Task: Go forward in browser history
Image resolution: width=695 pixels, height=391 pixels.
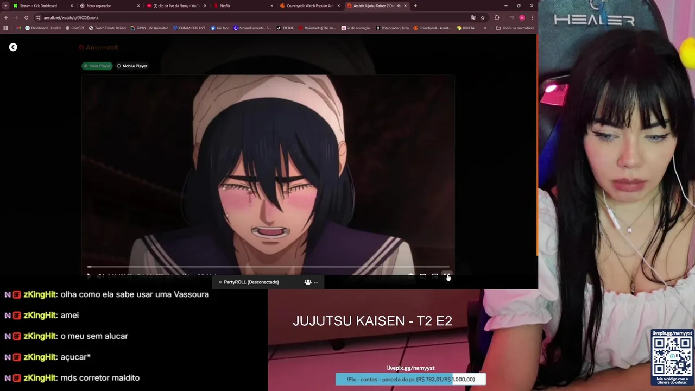Action: pos(16,17)
